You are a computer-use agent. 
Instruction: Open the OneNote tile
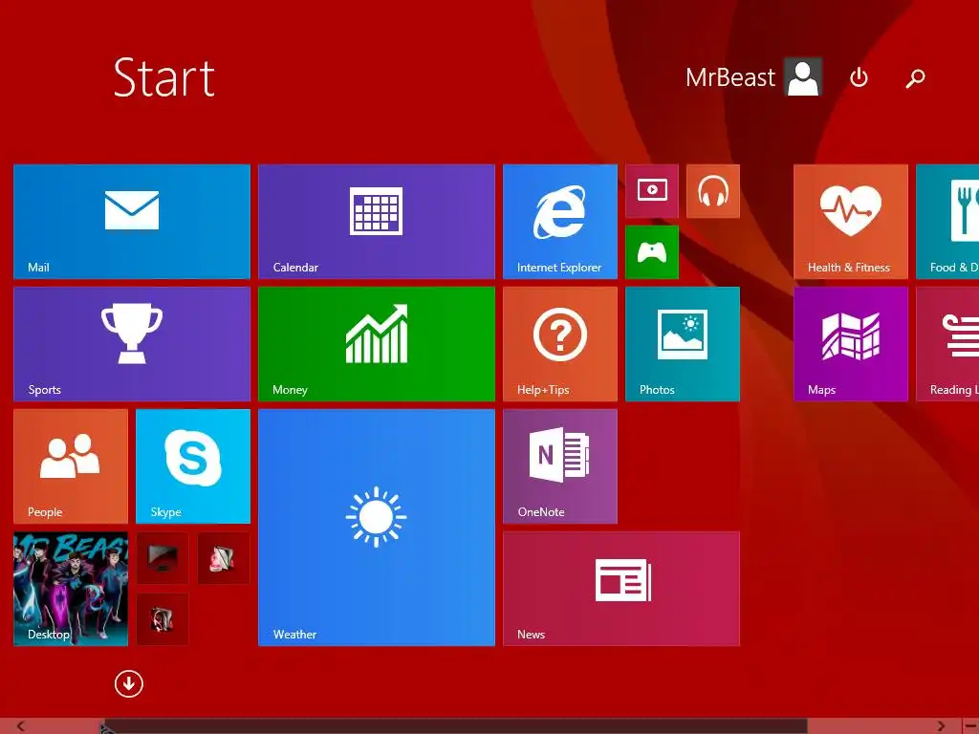pyautogui.click(x=560, y=466)
